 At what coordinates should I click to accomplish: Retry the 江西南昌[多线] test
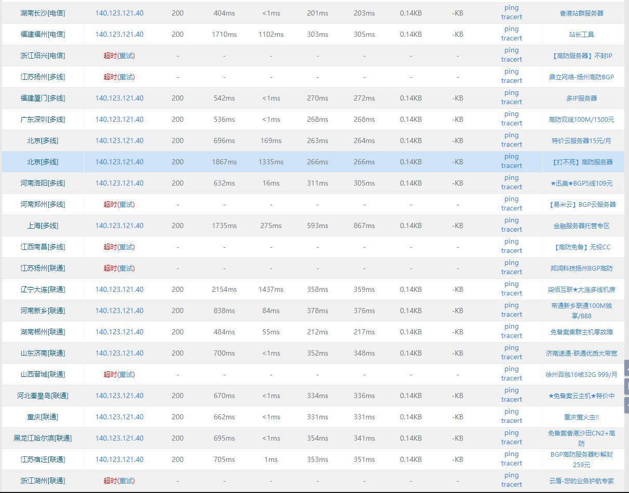pyautogui.click(x=127, y=247)
